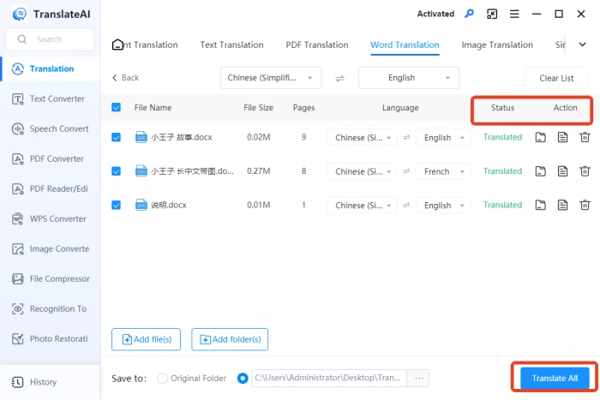The width and height of the screenshot is (600, 400).
Task: Open source language dropdown for French row
Action: tap(362, 171)
